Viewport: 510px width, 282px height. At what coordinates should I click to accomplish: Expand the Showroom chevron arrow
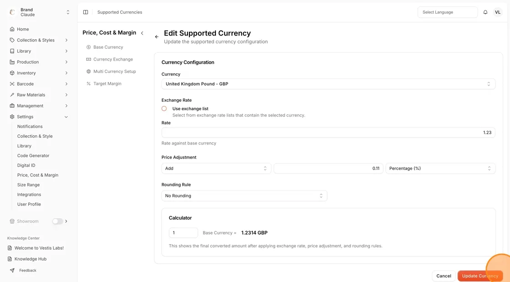tap(66, 221)
